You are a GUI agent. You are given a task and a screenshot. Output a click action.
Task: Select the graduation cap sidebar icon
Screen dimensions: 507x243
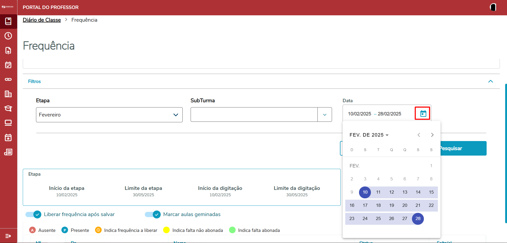point(8,108)
